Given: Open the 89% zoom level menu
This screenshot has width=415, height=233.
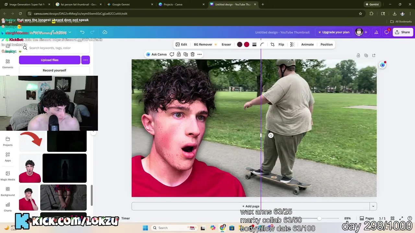Looking at the screenshot, I should [x=348, y=218].
